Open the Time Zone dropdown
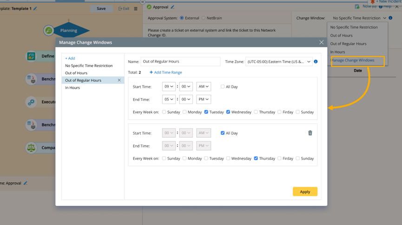 279,61
